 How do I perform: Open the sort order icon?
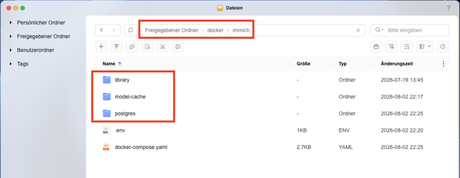pyautogui.click(x=407, y=47)
